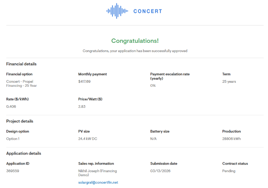The width and height of the screenshot is (268, 188).
Task: Click the 0.406 rate per kWh value
Action: pos(11,107)
